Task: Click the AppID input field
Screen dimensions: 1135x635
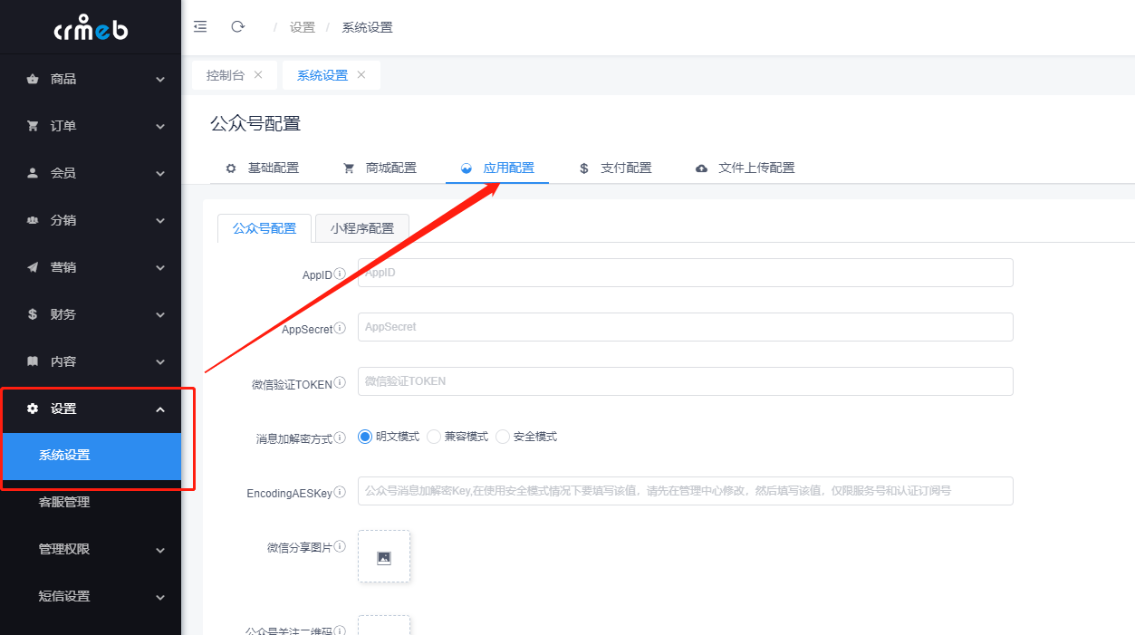Action: (686, 273)
